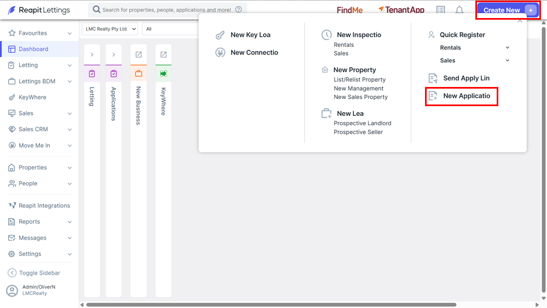Screen dimensions: 547x308
Task: Select Prospective Seller
Action: click(x=358, y=132)
